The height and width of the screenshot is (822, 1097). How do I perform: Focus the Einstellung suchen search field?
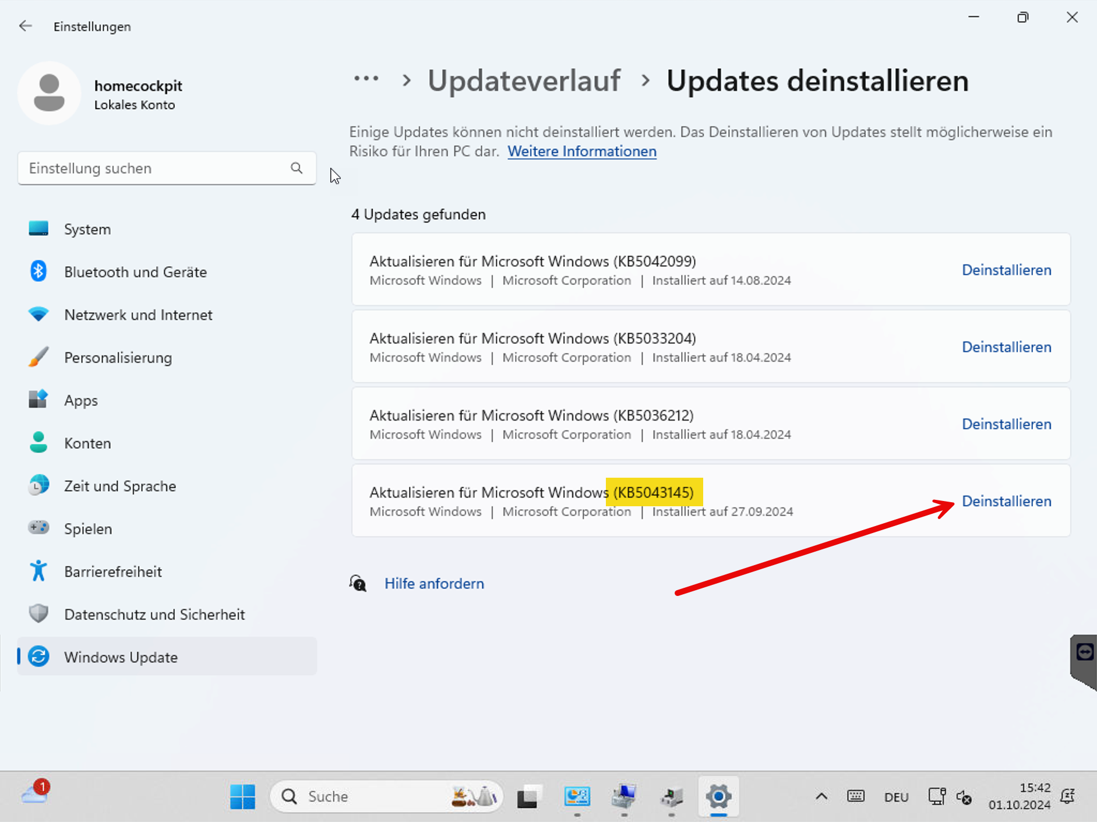tap(154, 168)
